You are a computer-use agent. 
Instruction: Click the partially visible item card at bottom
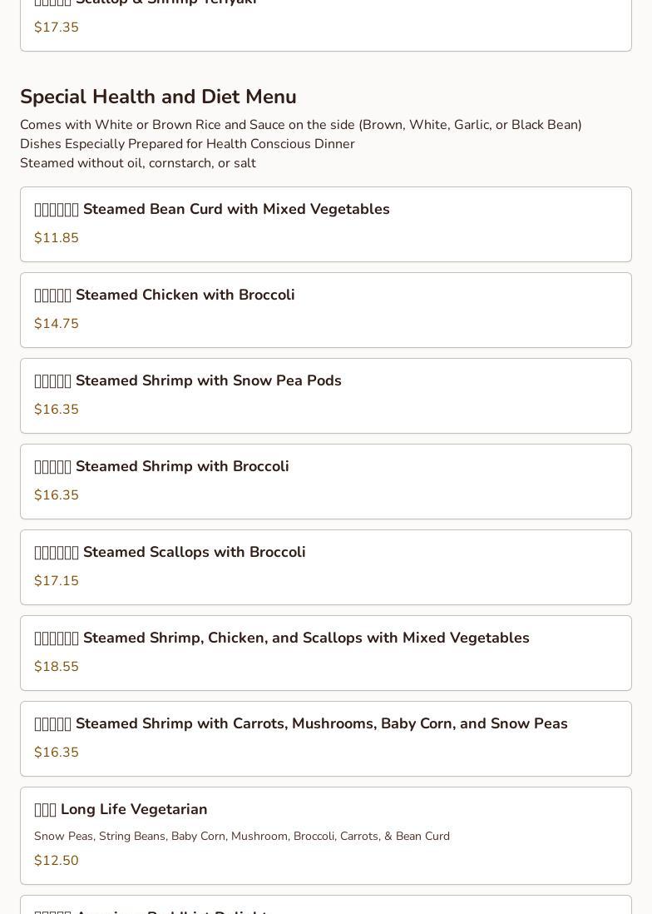(x=326, y=905)
